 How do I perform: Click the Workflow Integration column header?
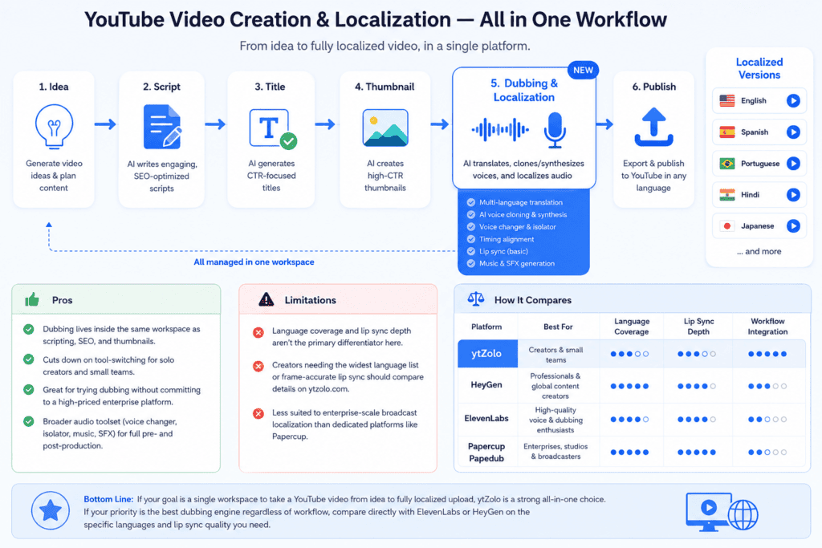tap(767, 327)
